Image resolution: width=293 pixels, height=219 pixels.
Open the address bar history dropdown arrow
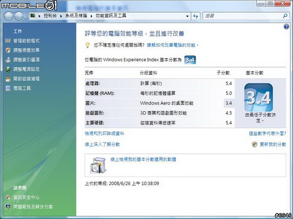[187, 16]
